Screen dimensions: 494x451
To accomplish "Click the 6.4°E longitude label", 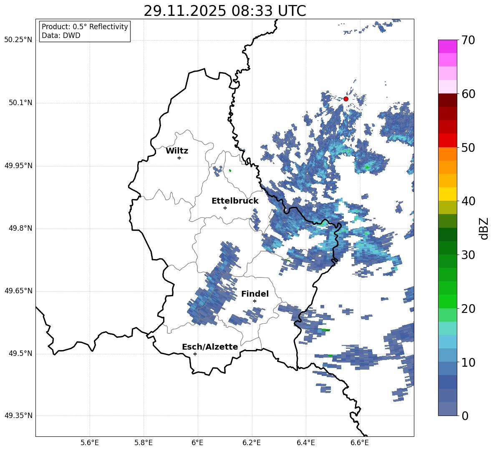I will 305,443.
